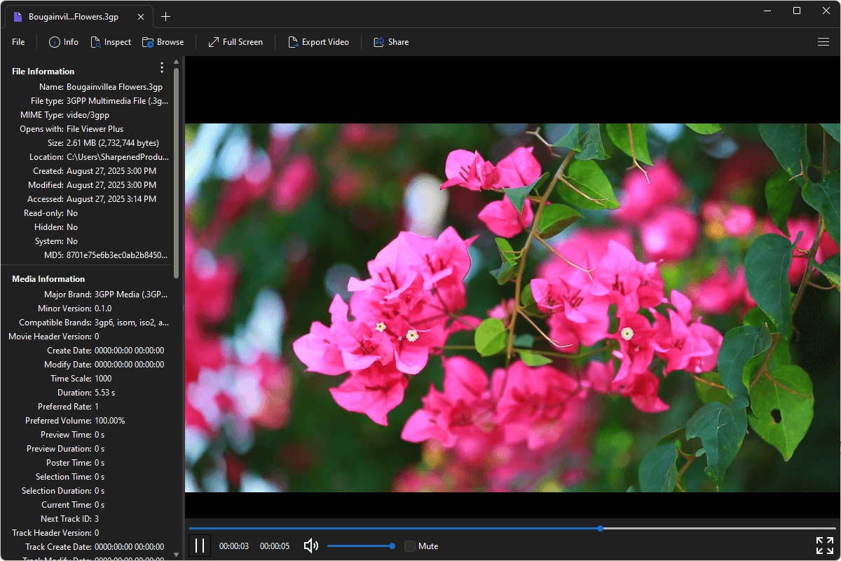The image size is (841, 561).
Task: Click the File type value 3GPP Multimedia File
Action: (x=117, y=101)
